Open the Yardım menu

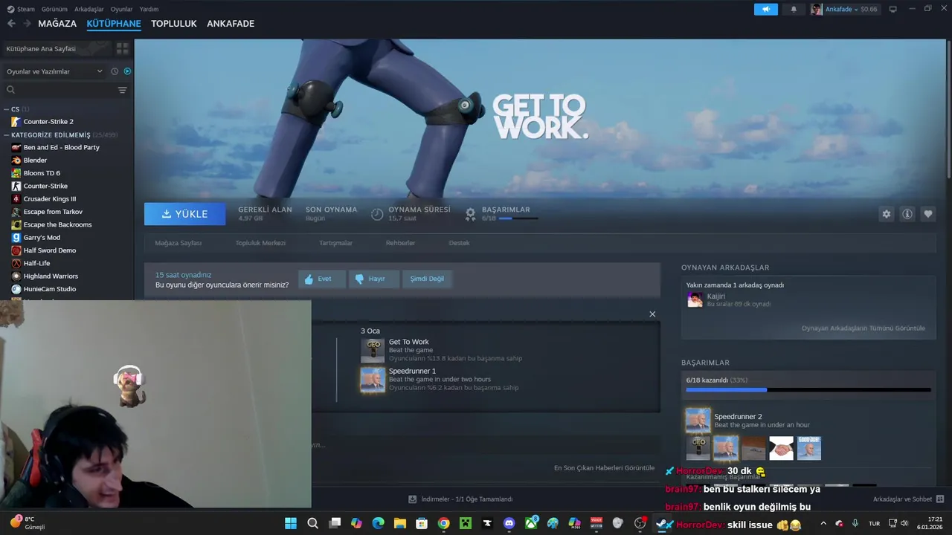[149, 9]
